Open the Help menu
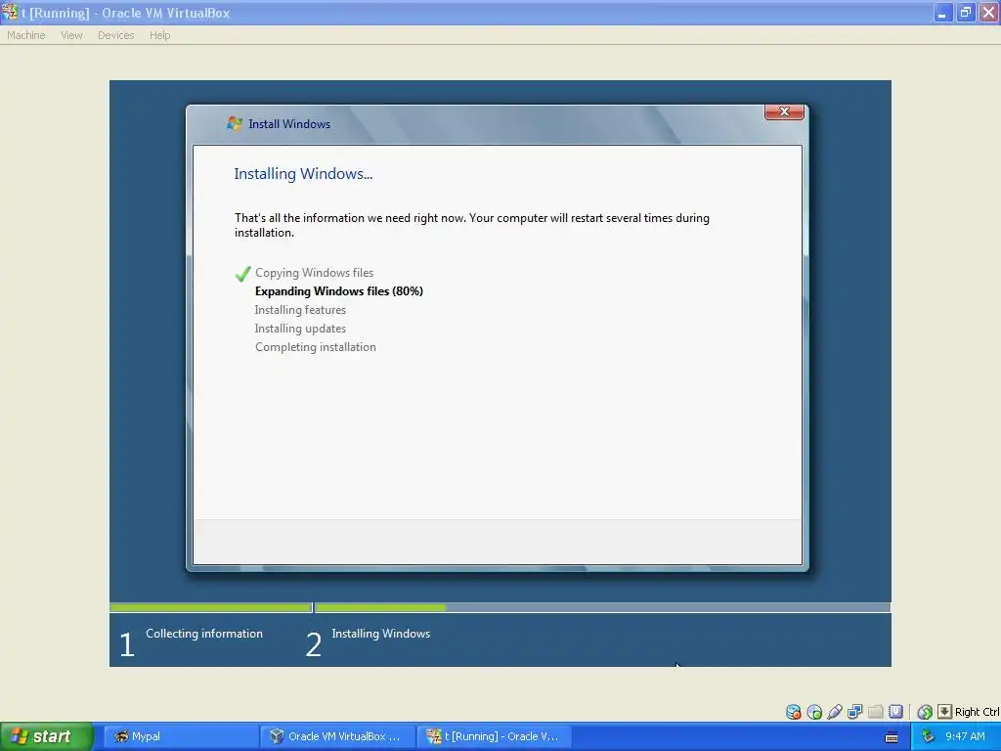Image resolution: width=1001 pixels, height=751 pixels. pyautogui.click(x=159, y=35)
